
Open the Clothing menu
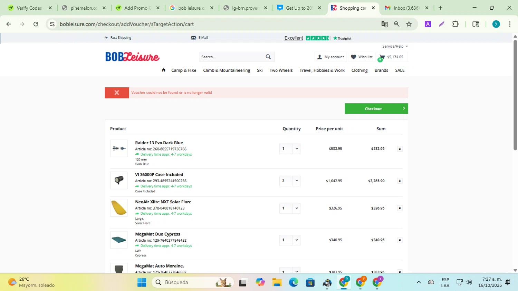pyautogui.click(x=359, y=70)
